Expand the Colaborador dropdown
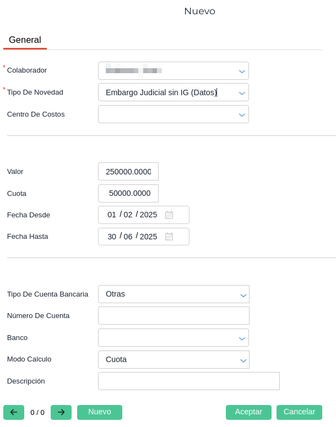This screenshot has width=336, height=427. click(x=242, y=71)
